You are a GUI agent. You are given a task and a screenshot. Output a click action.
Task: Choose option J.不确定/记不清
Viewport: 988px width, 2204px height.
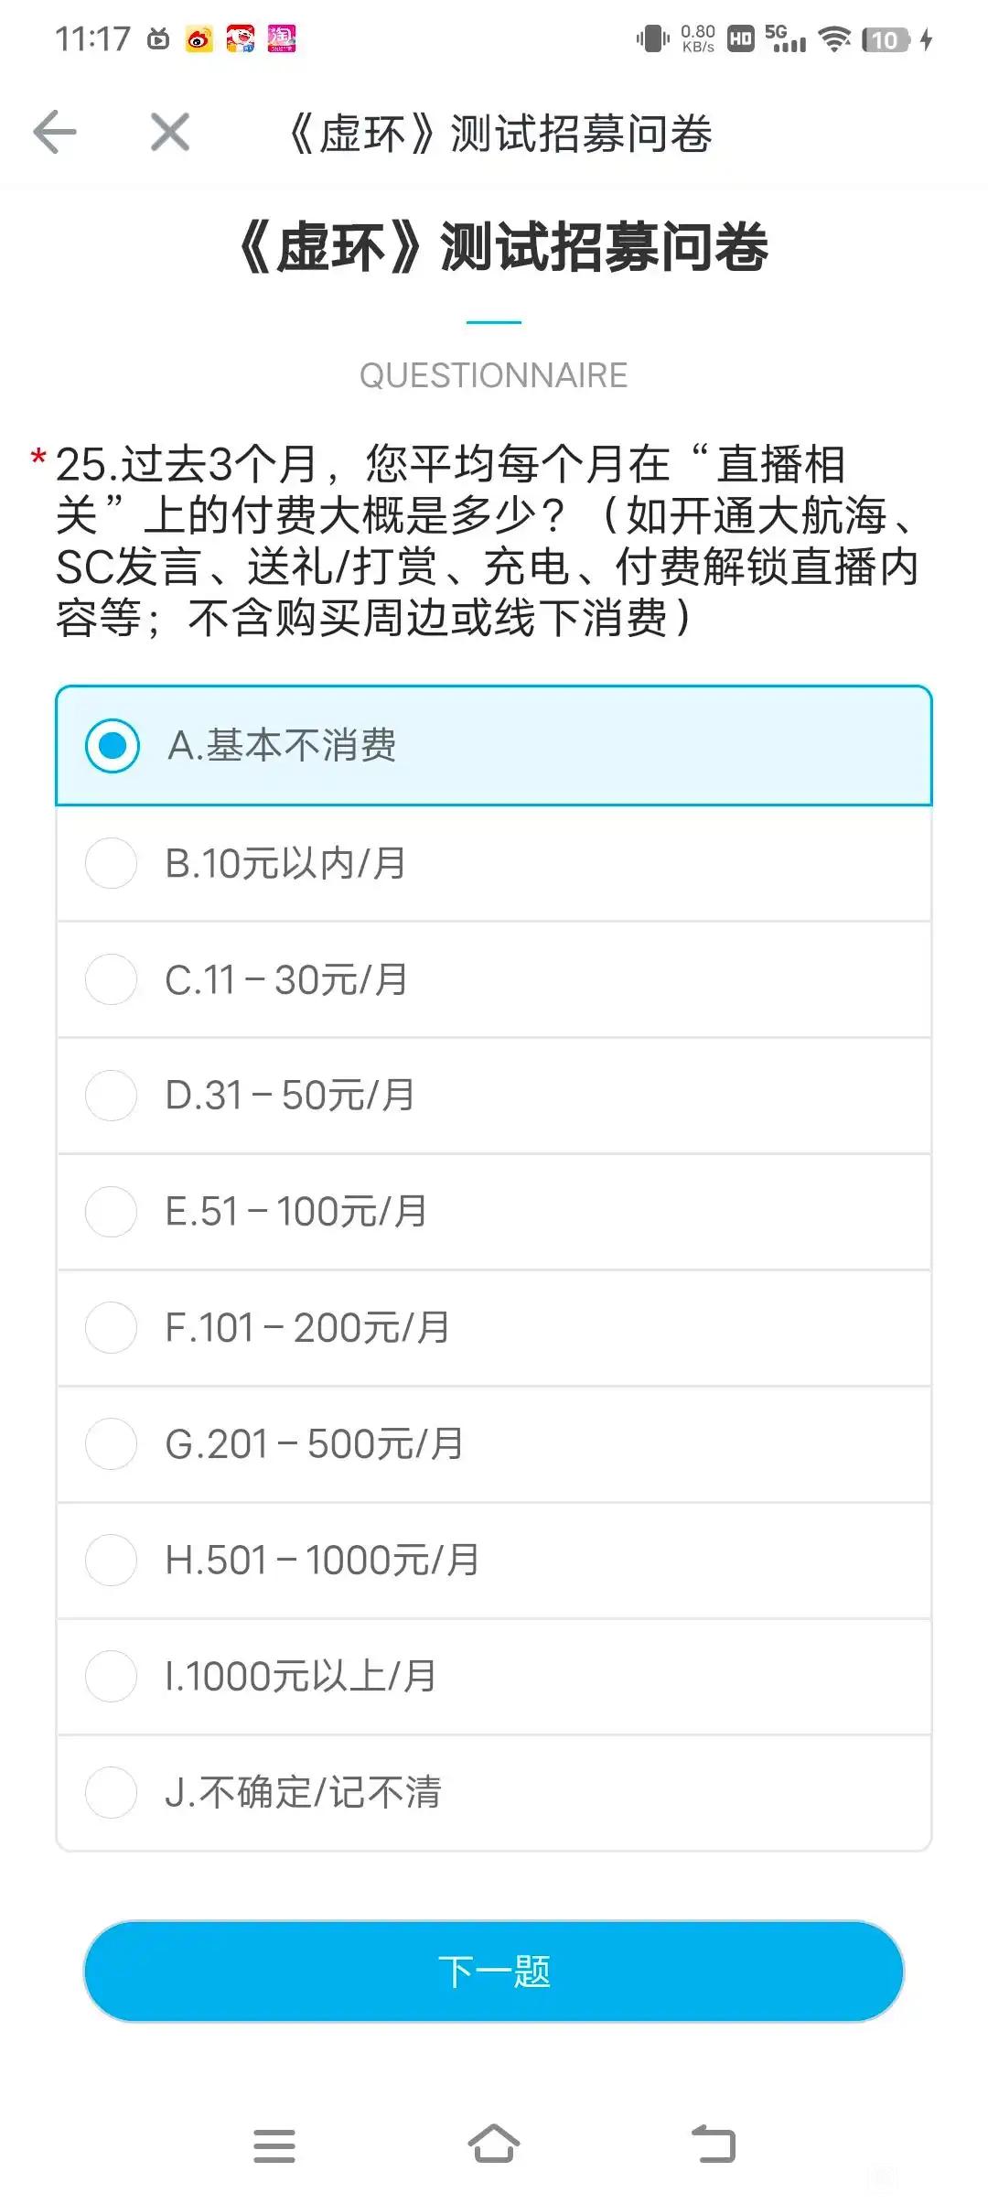tap(112, 1792)
